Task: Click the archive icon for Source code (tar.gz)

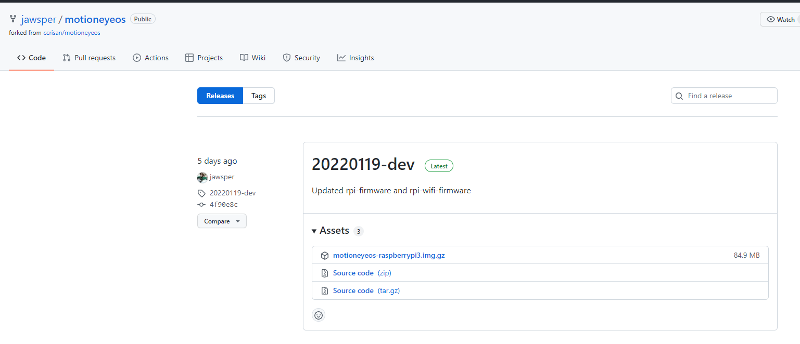Action: pos(324,291)
